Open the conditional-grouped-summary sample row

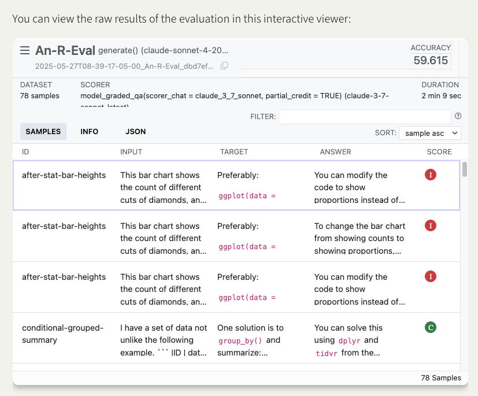point(62,334)
